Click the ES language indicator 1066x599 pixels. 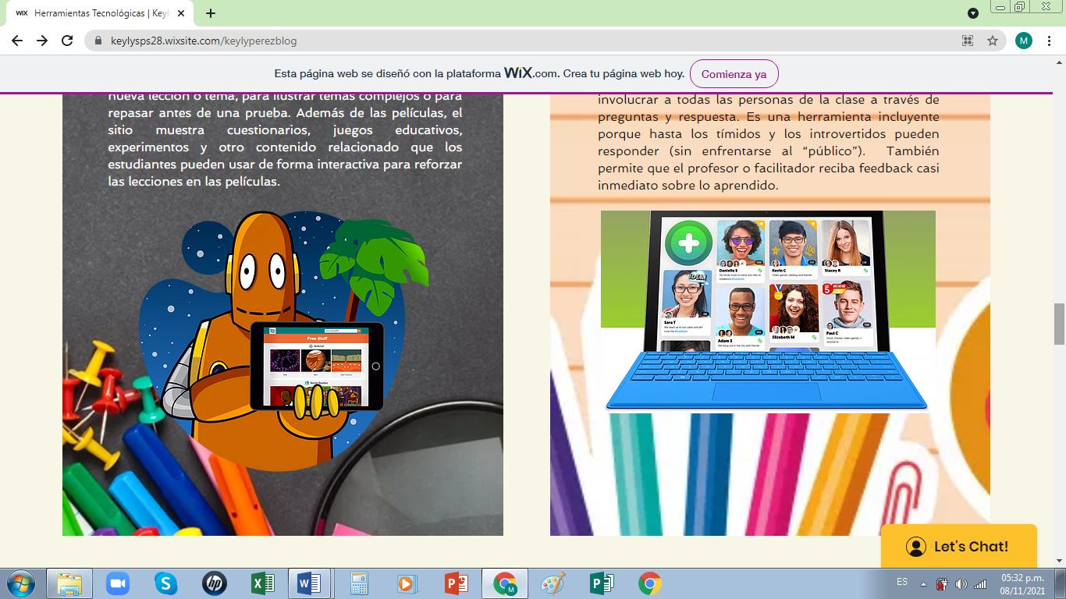pyautogui.click(x=902, y=582)
